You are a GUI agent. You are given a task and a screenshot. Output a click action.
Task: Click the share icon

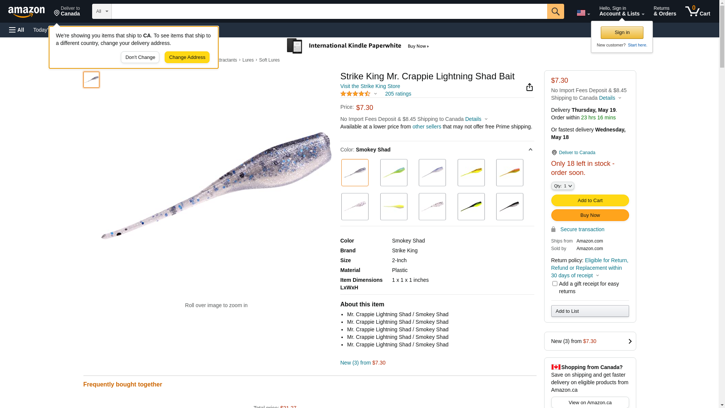(x=529, y=87)
